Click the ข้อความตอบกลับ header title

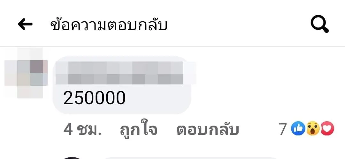(109, 25)
